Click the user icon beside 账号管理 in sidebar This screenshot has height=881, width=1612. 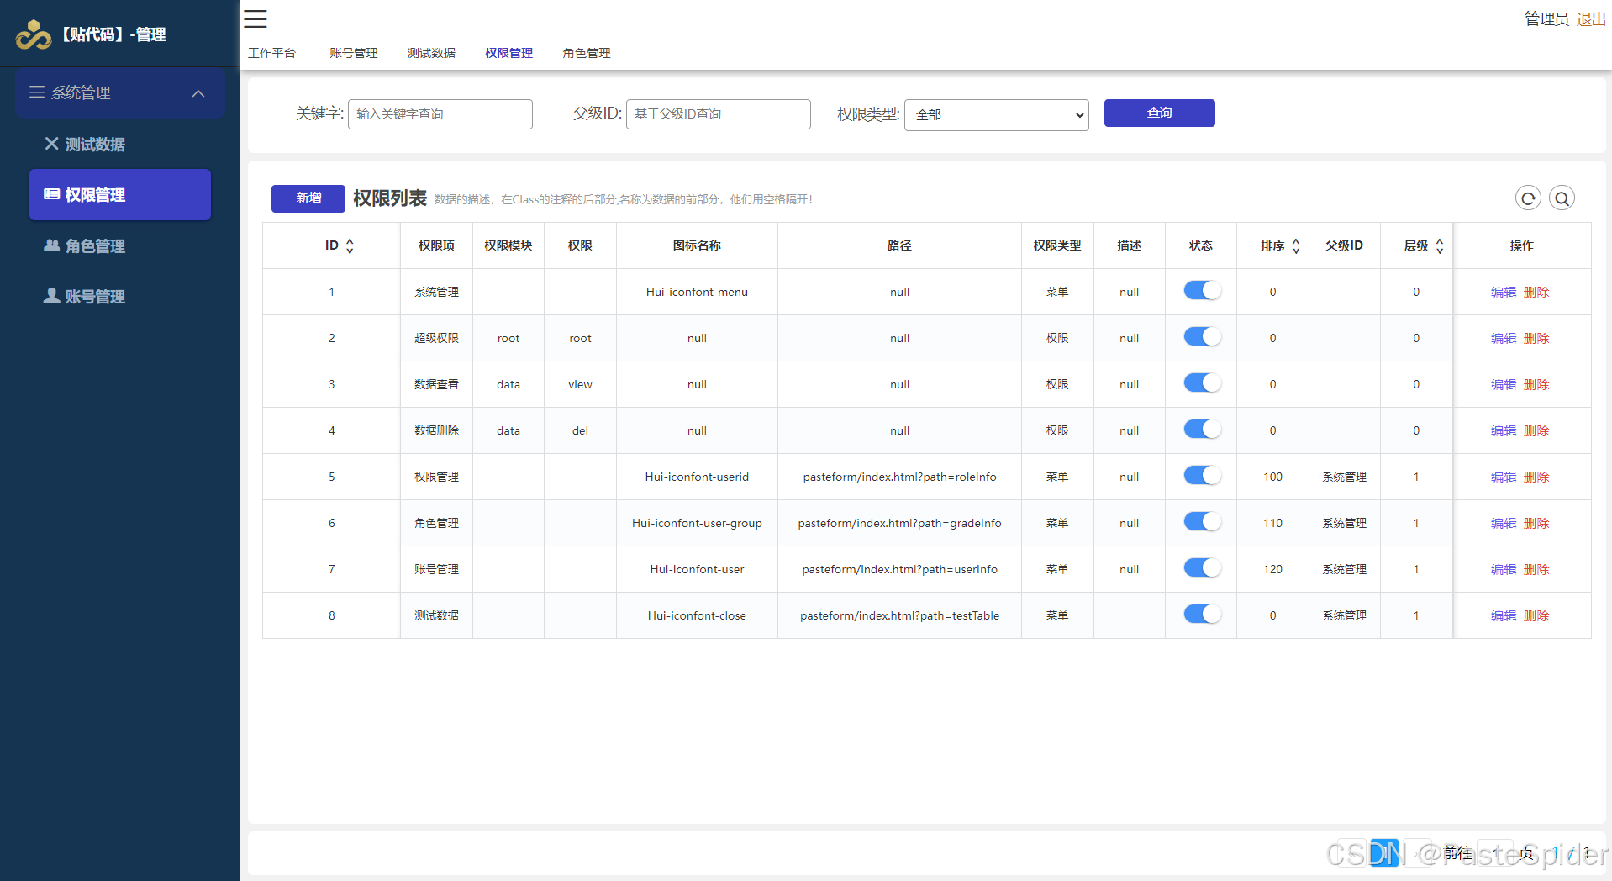coord(51,296)
